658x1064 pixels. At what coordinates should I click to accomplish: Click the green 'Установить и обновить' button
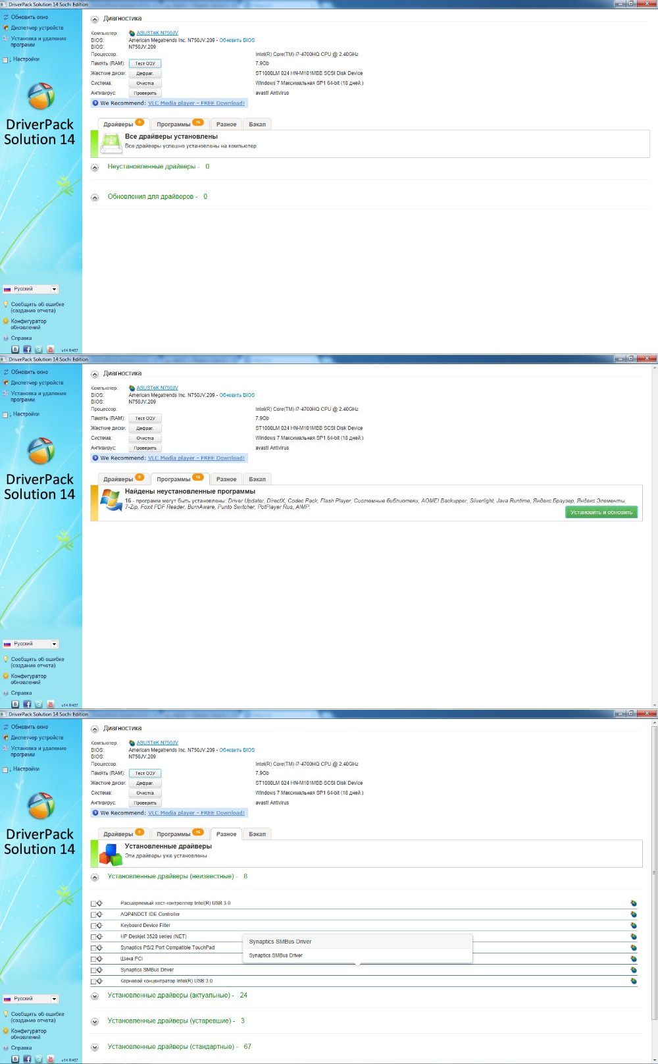point(601,512)
